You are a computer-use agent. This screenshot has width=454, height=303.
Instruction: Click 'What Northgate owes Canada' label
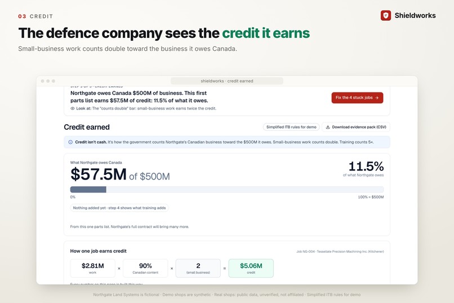coord(96,163)
